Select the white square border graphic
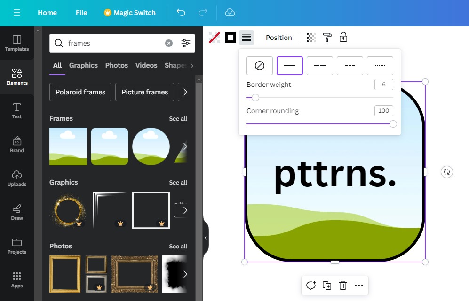Image resolution: width=469 pixels, height=301 pixels. (151, 210)
